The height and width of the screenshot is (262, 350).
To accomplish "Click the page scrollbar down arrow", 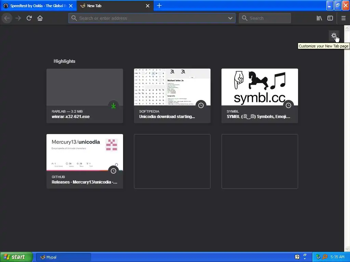I will (347, 249).
